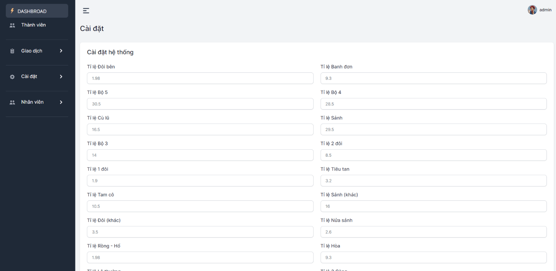
Task: Click the Nhân viên people icon
Action: pos(12,103)
